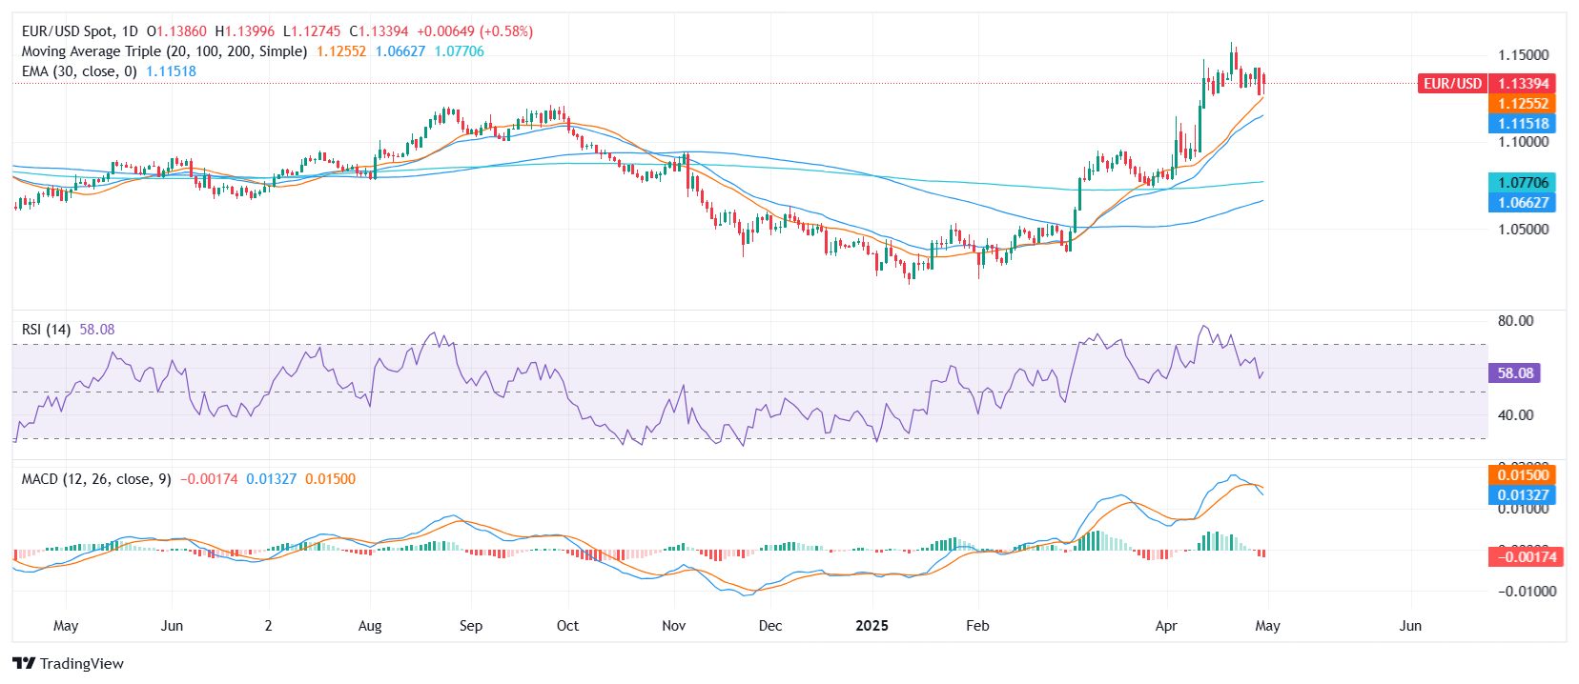The width and height of the screenshot is (1579, 684).
Task: Select the EMA (30, close, 0) legend
Action: pos(79,71)
